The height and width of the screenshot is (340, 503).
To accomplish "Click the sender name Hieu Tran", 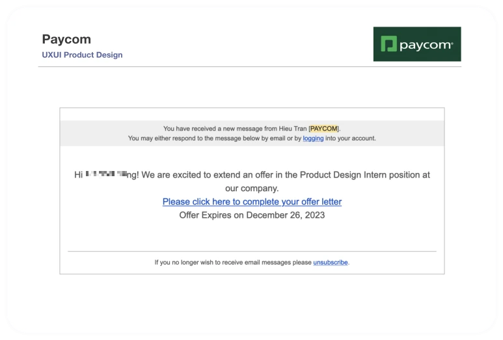I will click(293, 129).
